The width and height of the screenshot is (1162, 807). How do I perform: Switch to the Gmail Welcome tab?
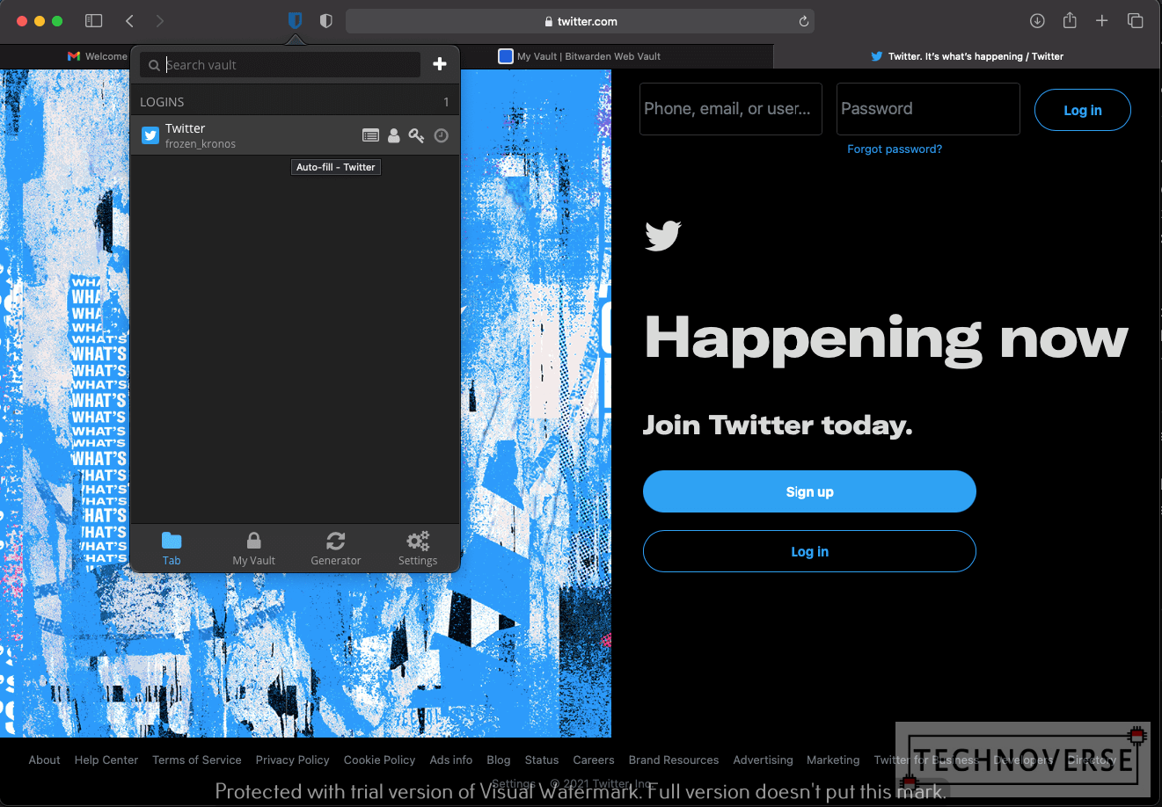[x=98, y=56]
